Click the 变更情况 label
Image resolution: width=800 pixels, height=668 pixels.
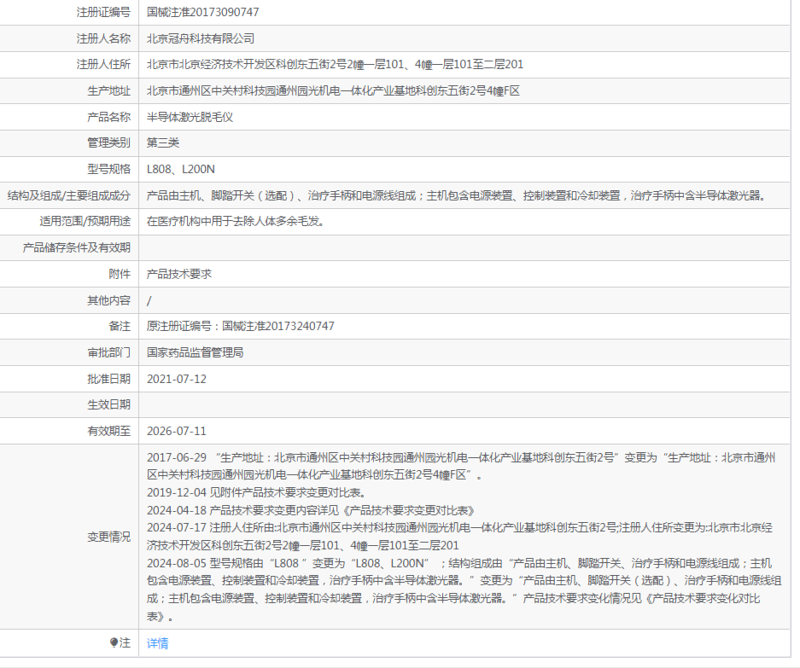click(108, 537)
